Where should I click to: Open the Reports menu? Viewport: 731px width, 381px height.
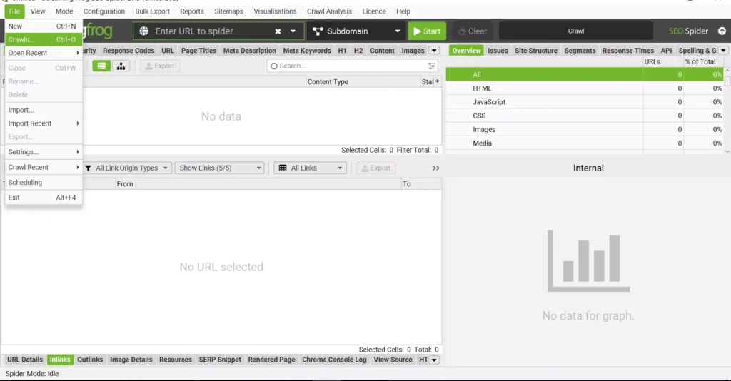(192, 11)
